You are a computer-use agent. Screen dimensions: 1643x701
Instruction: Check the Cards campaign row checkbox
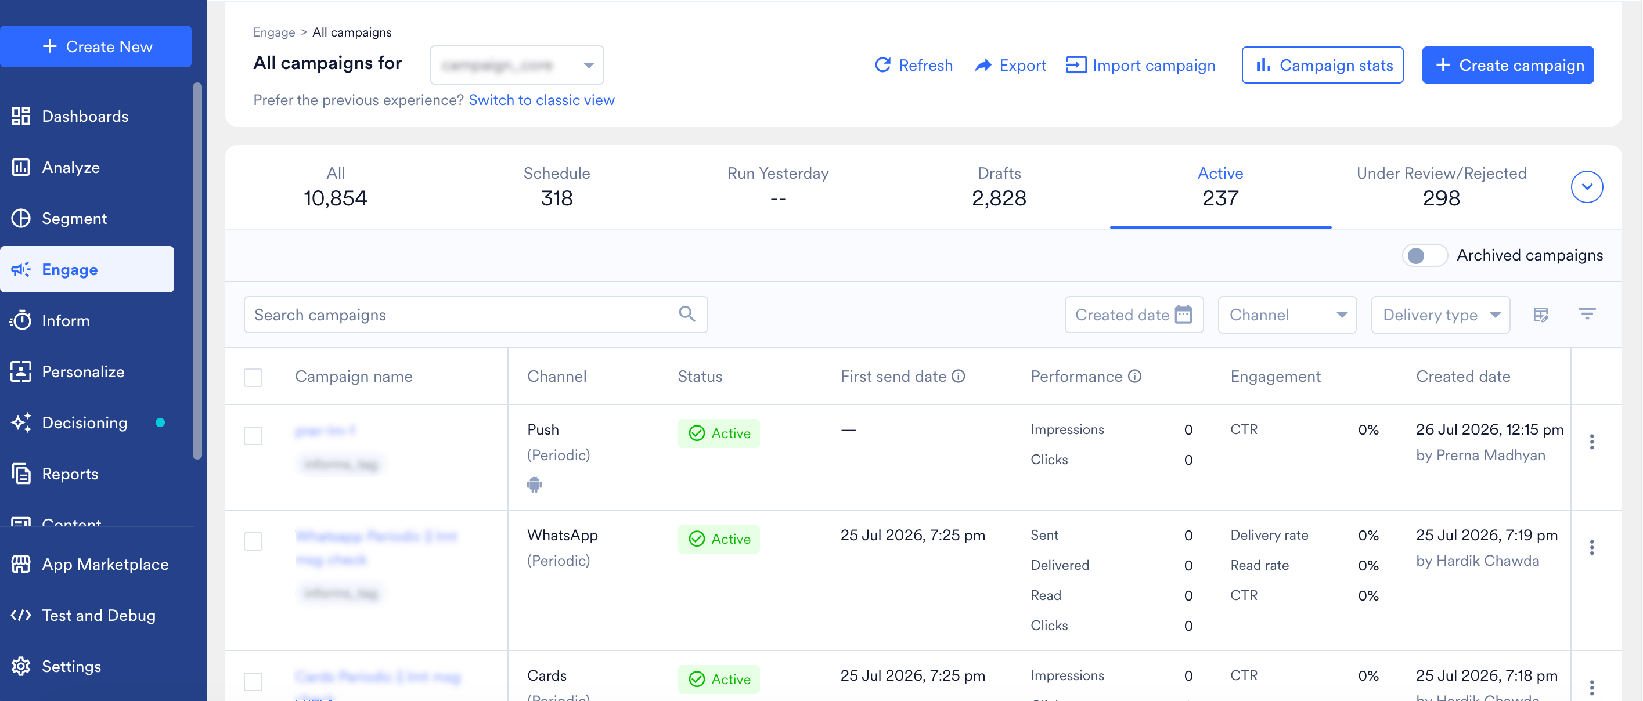(x=253, y=682)
